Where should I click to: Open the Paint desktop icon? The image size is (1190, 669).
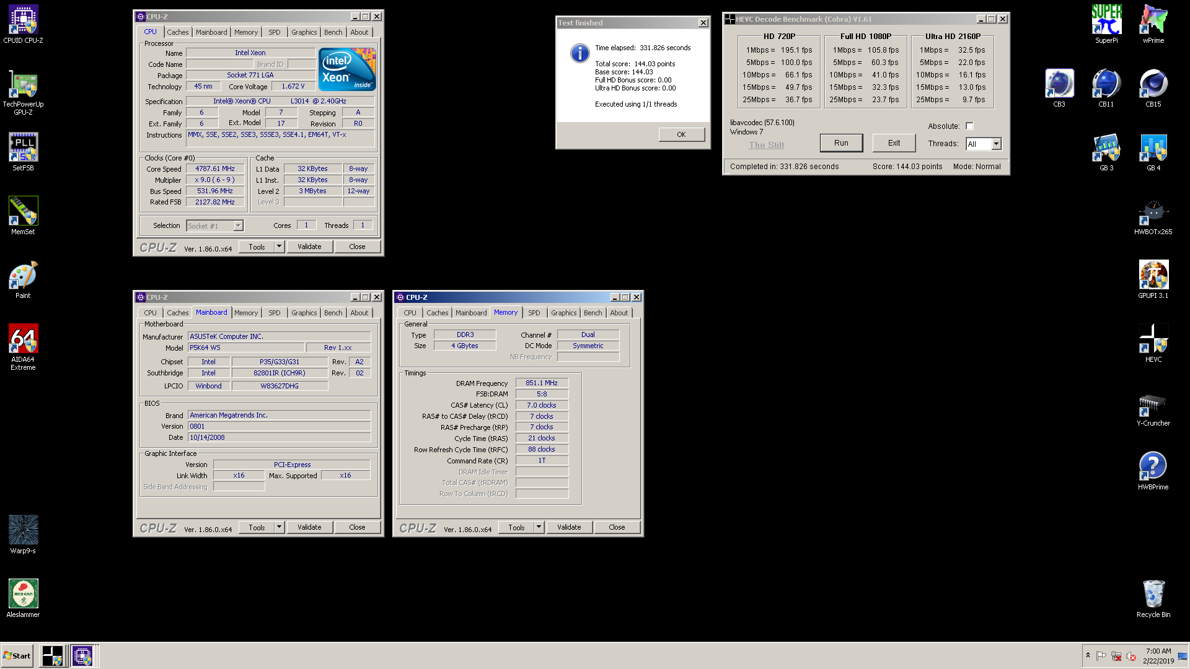pos(23,279)
